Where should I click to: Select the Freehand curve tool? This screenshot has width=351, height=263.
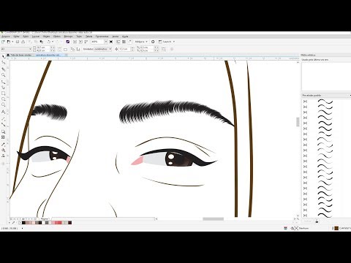4,82
